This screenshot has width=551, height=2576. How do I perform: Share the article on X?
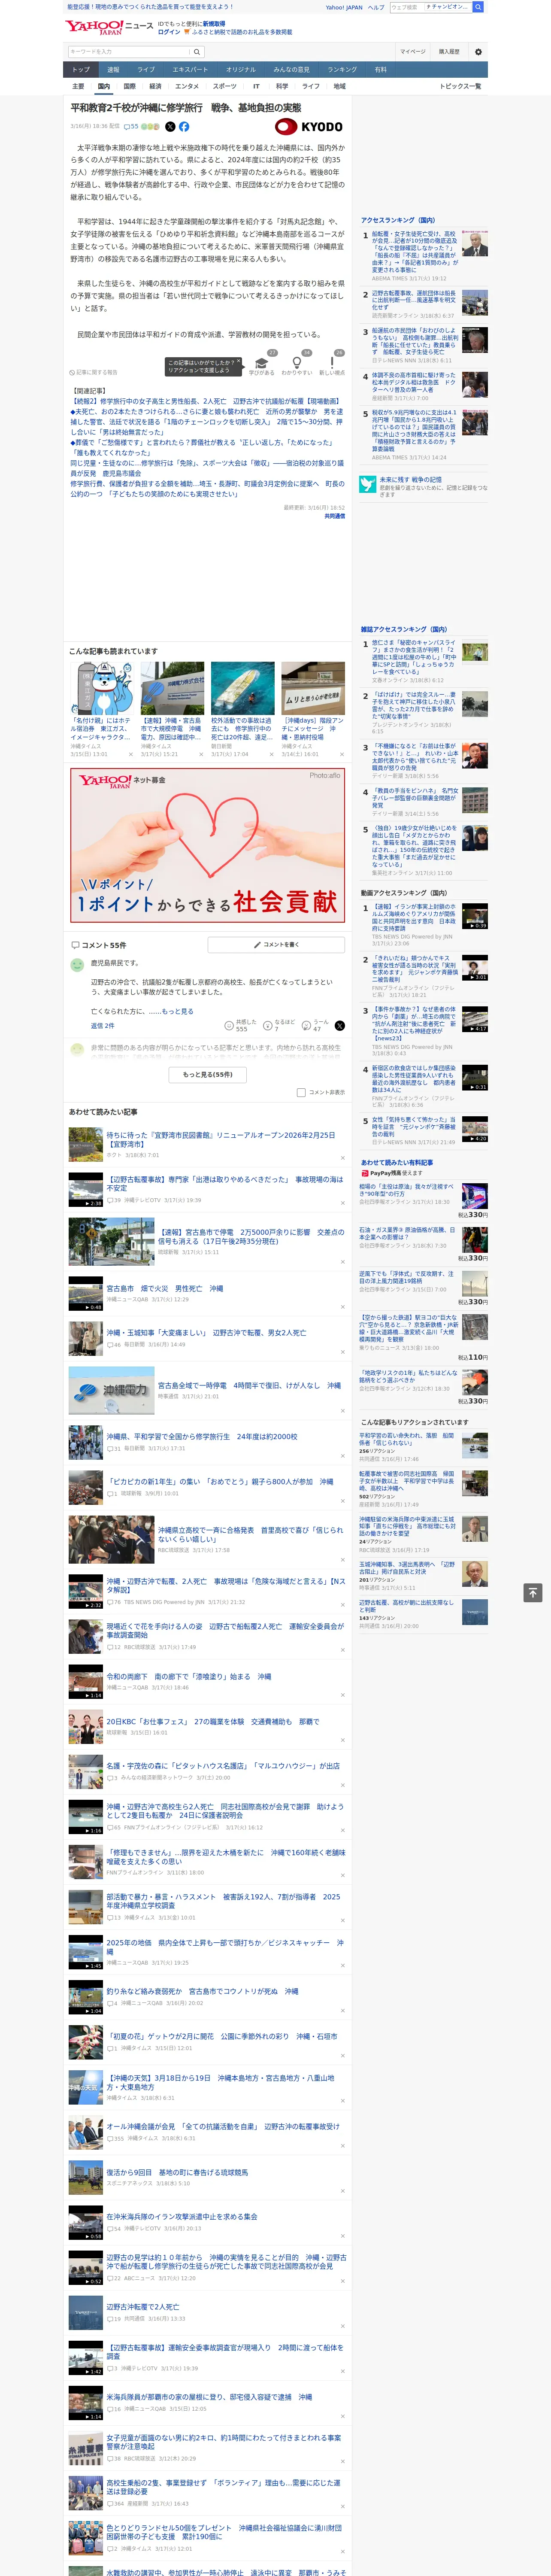[170, 127]
